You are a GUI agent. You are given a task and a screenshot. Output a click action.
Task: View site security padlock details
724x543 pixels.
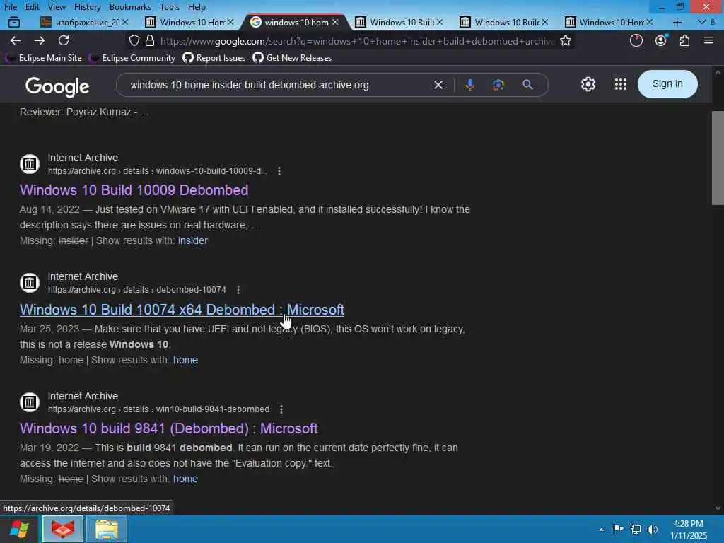point(150,40)
